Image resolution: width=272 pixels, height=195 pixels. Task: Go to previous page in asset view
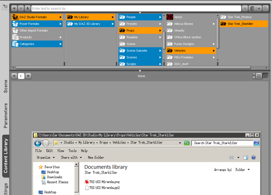tap(14, 76)
